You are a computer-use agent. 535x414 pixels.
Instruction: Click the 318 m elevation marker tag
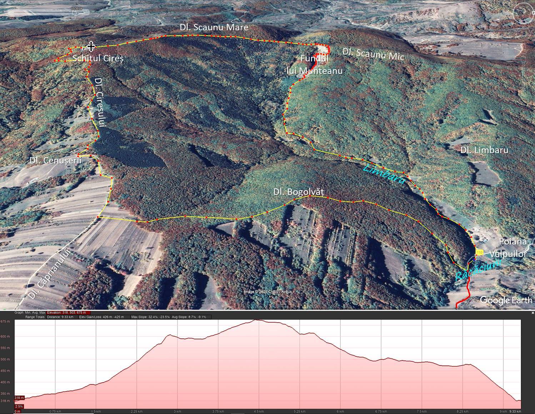(19, 398)
